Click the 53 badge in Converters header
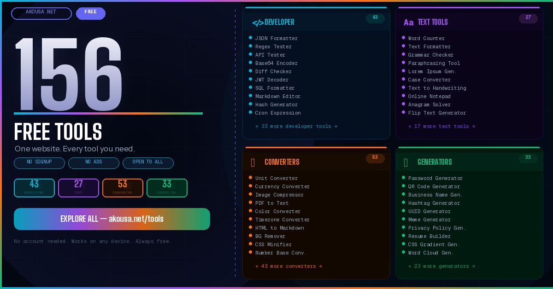The image size is (553, 289). (375, 158)
